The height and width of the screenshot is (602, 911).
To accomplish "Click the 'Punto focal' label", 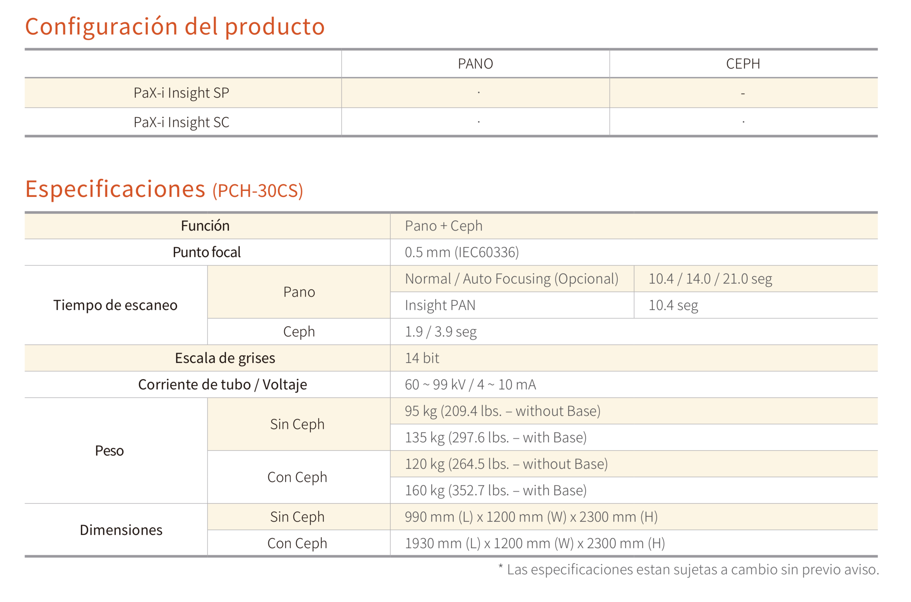I will tap(207, 252).
